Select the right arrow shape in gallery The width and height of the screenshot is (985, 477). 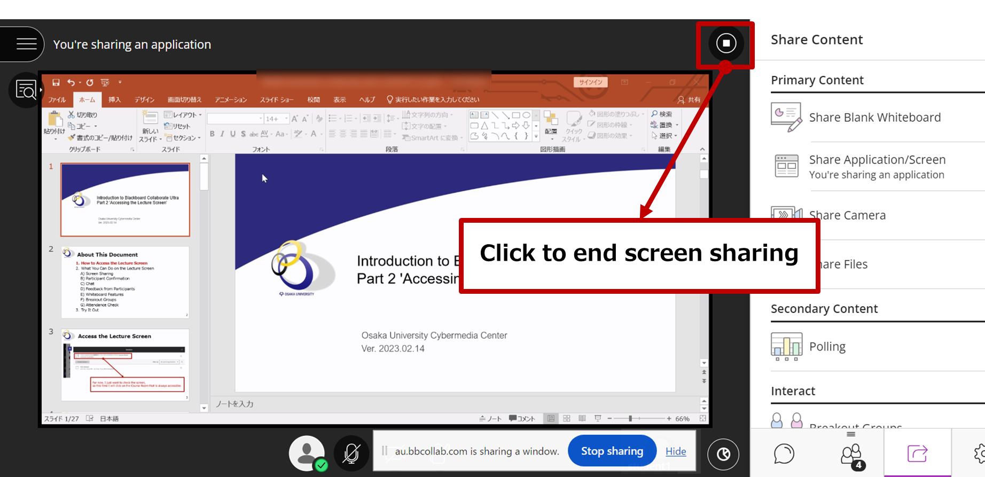[515, 126]
